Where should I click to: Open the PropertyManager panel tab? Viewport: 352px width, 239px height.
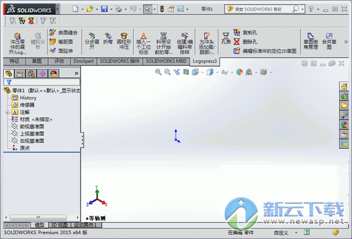click(x=20, y=74)
